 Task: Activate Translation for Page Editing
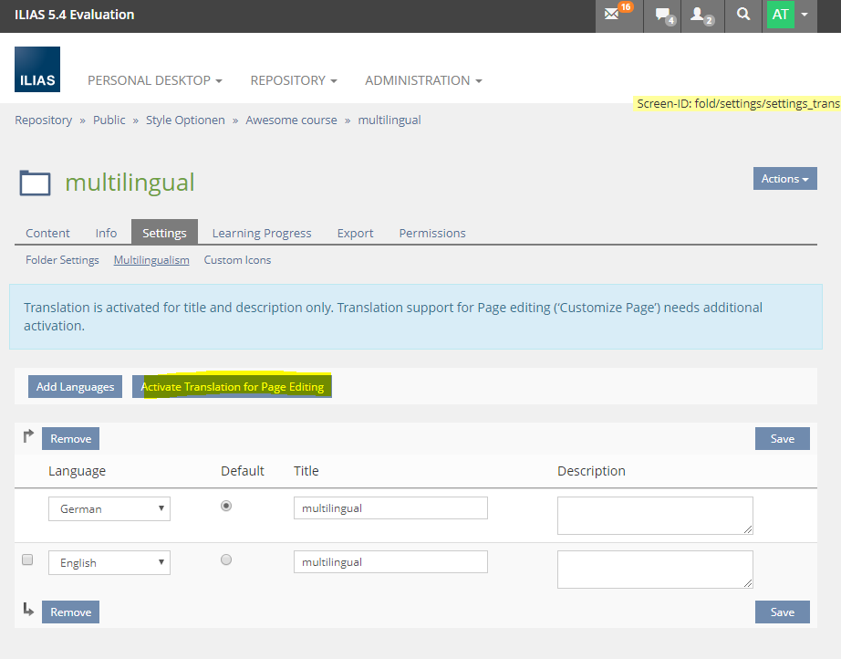[232, 387]
